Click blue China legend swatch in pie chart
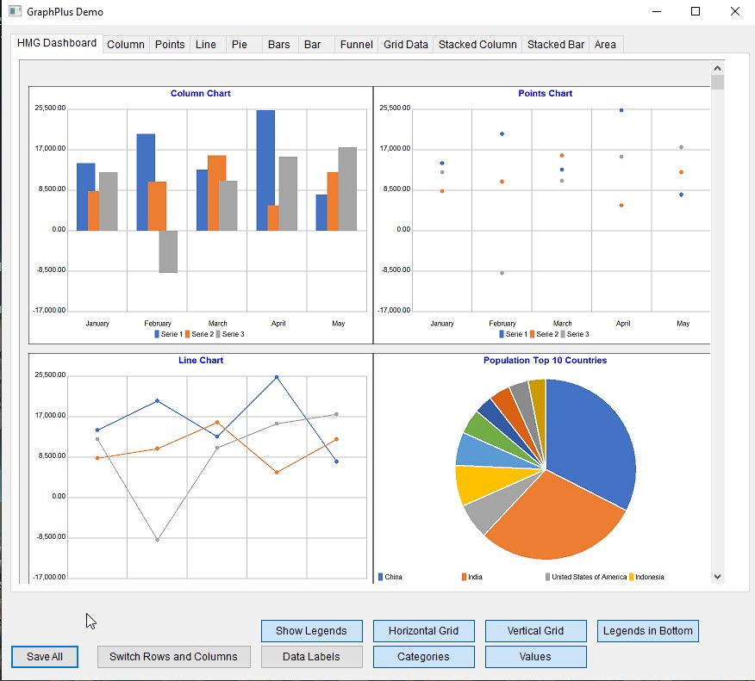Viewport: 755px width, 681px height. [380, 577]
